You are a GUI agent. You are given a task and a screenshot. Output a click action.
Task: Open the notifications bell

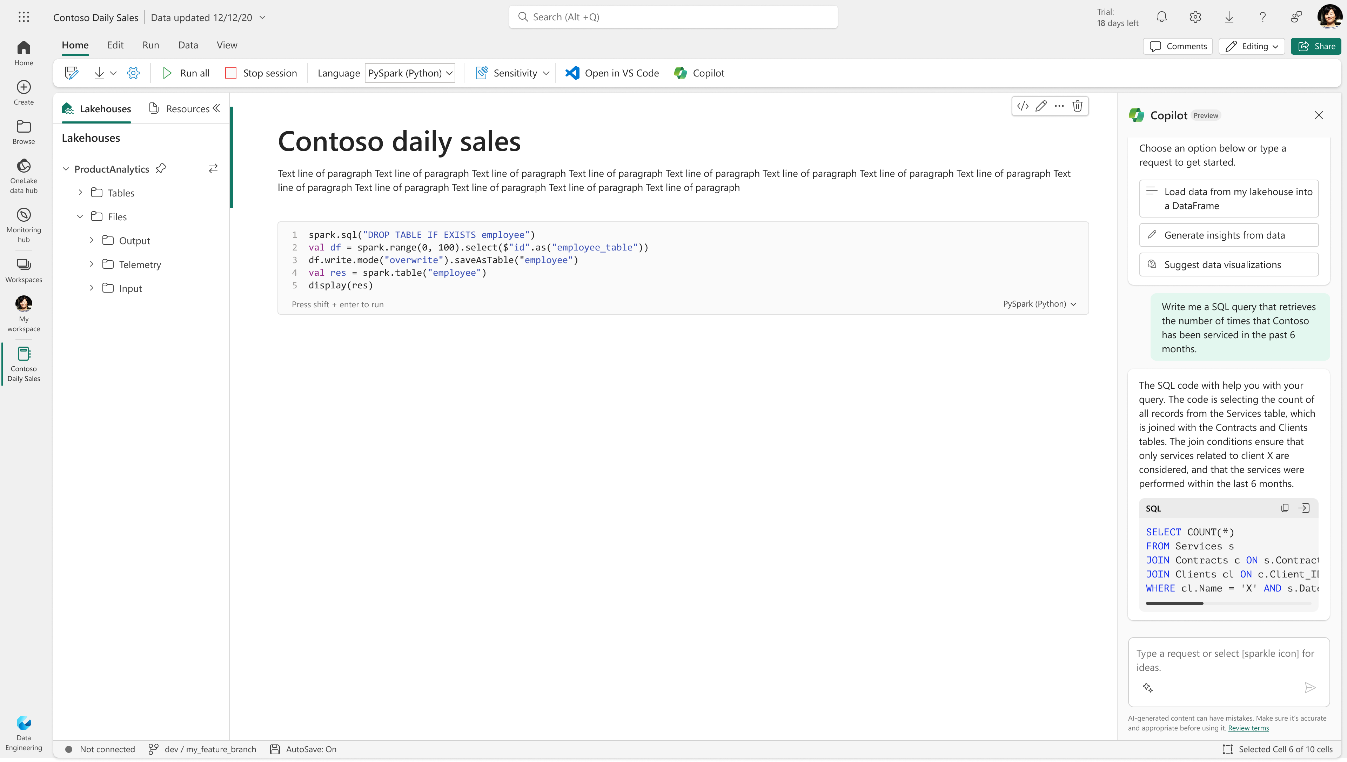coord(1161,17)
